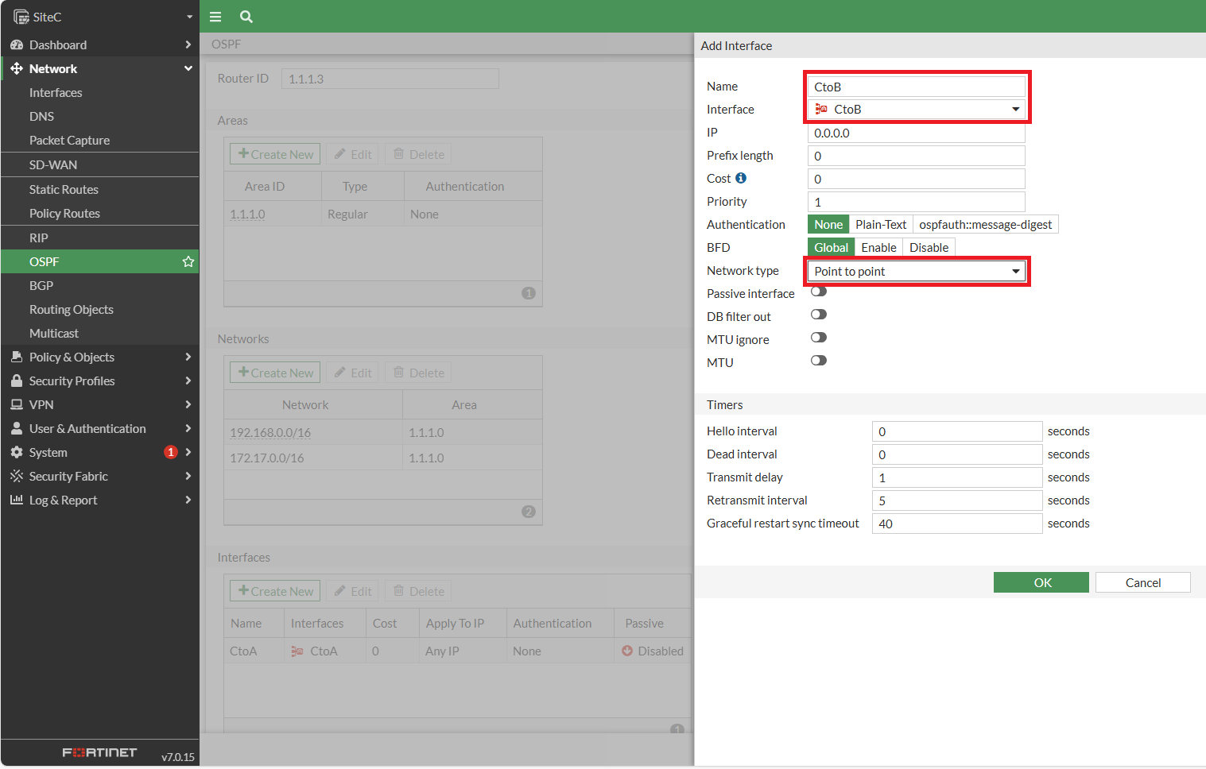The height and width of the screenshot is (769, 1206).
Task: Toggle the Passive interface switch
Action: pos(819,292)
